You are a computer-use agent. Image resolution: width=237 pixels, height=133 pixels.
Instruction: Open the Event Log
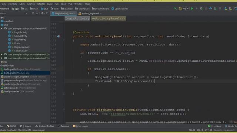(x=214, y=126)
